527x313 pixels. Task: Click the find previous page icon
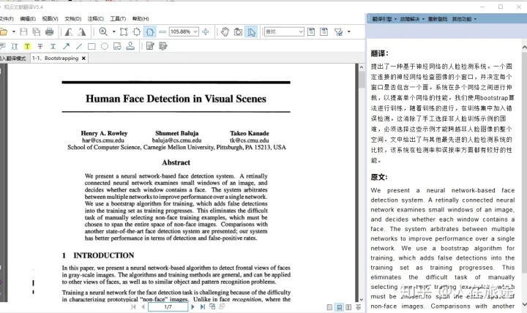pyautogui.click(x=311, y=32)
